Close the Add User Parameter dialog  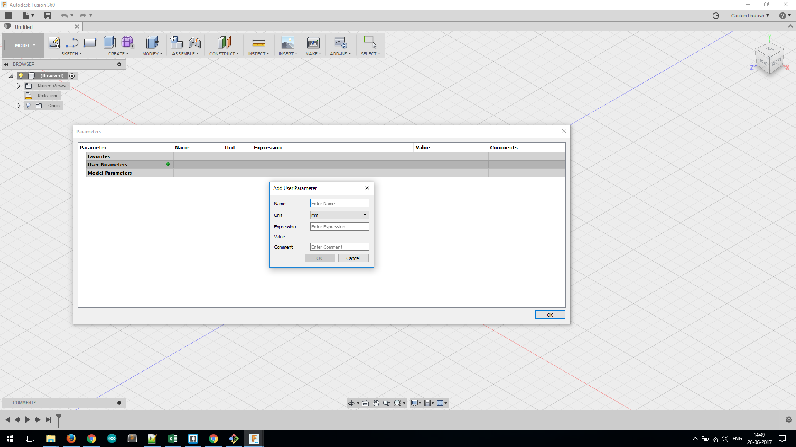(x=367, y=188)
